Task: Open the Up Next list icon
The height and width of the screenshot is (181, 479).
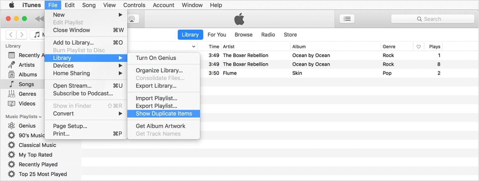Action: coord(347,19)
